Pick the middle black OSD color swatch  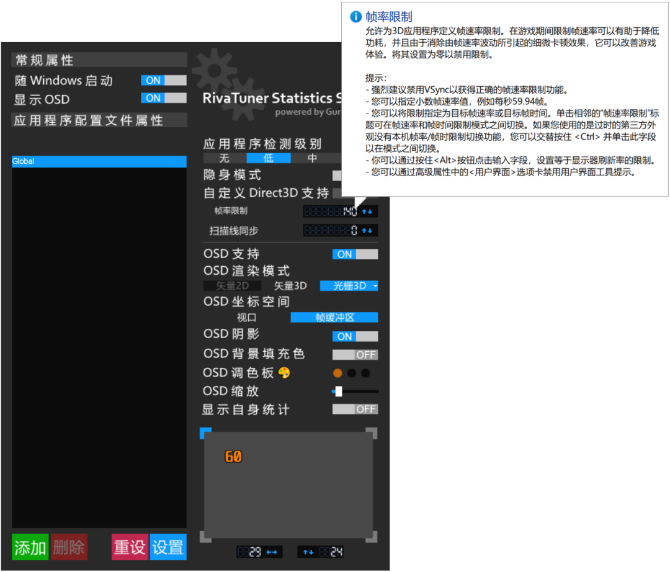(352, 373)
